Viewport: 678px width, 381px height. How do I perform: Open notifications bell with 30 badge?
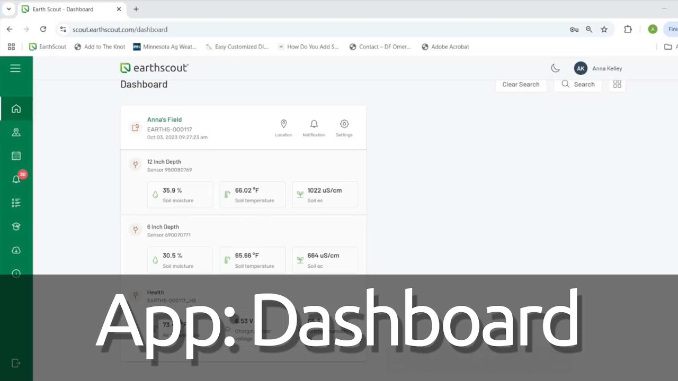coord(16,179)
